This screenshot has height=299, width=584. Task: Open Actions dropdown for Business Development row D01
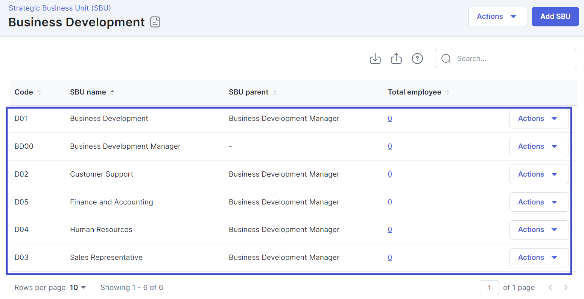[x=539, y=119]
